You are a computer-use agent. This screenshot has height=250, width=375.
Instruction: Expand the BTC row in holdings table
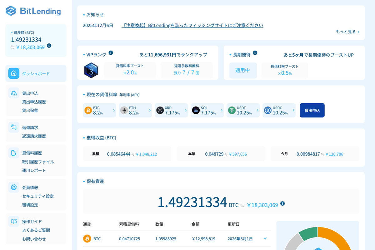click(265, 238)
